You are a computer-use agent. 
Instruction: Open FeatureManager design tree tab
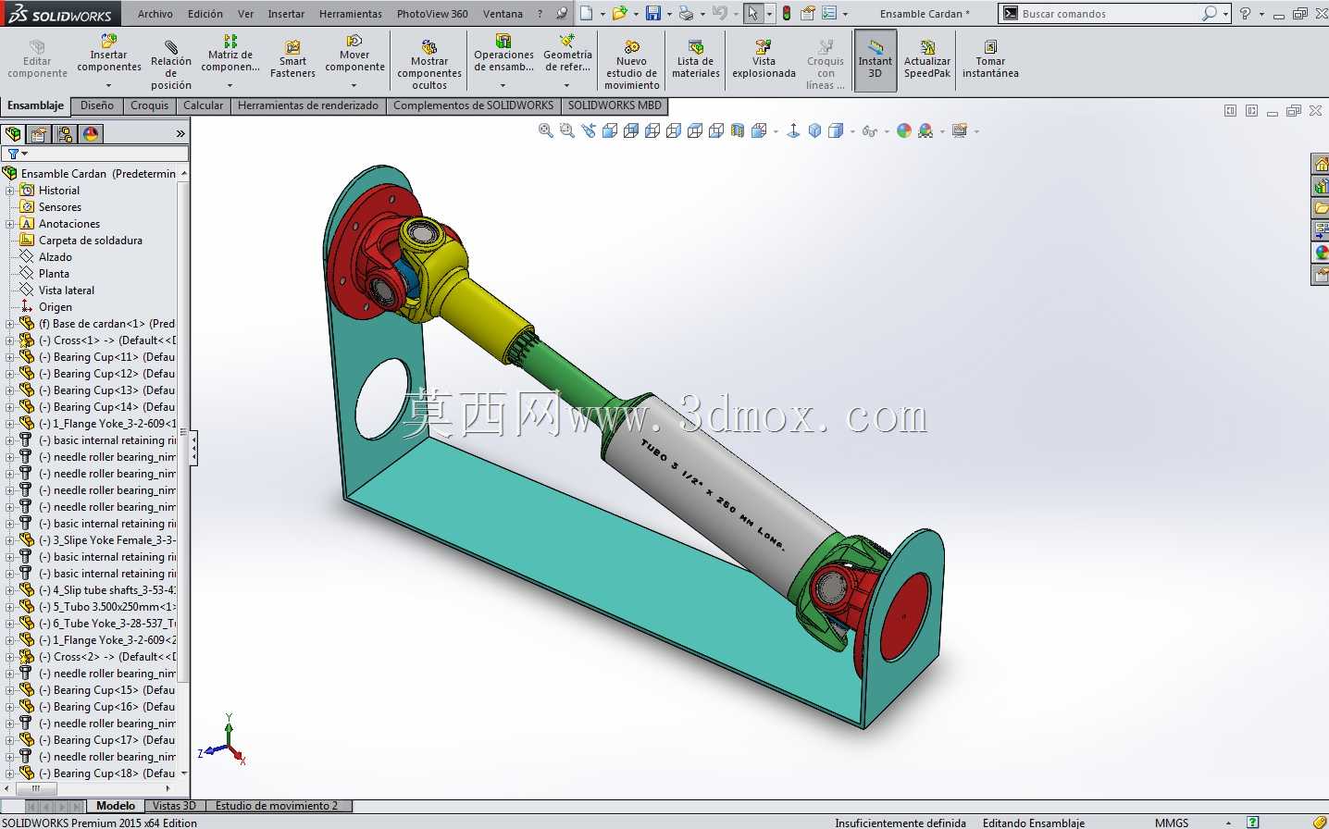13,133
